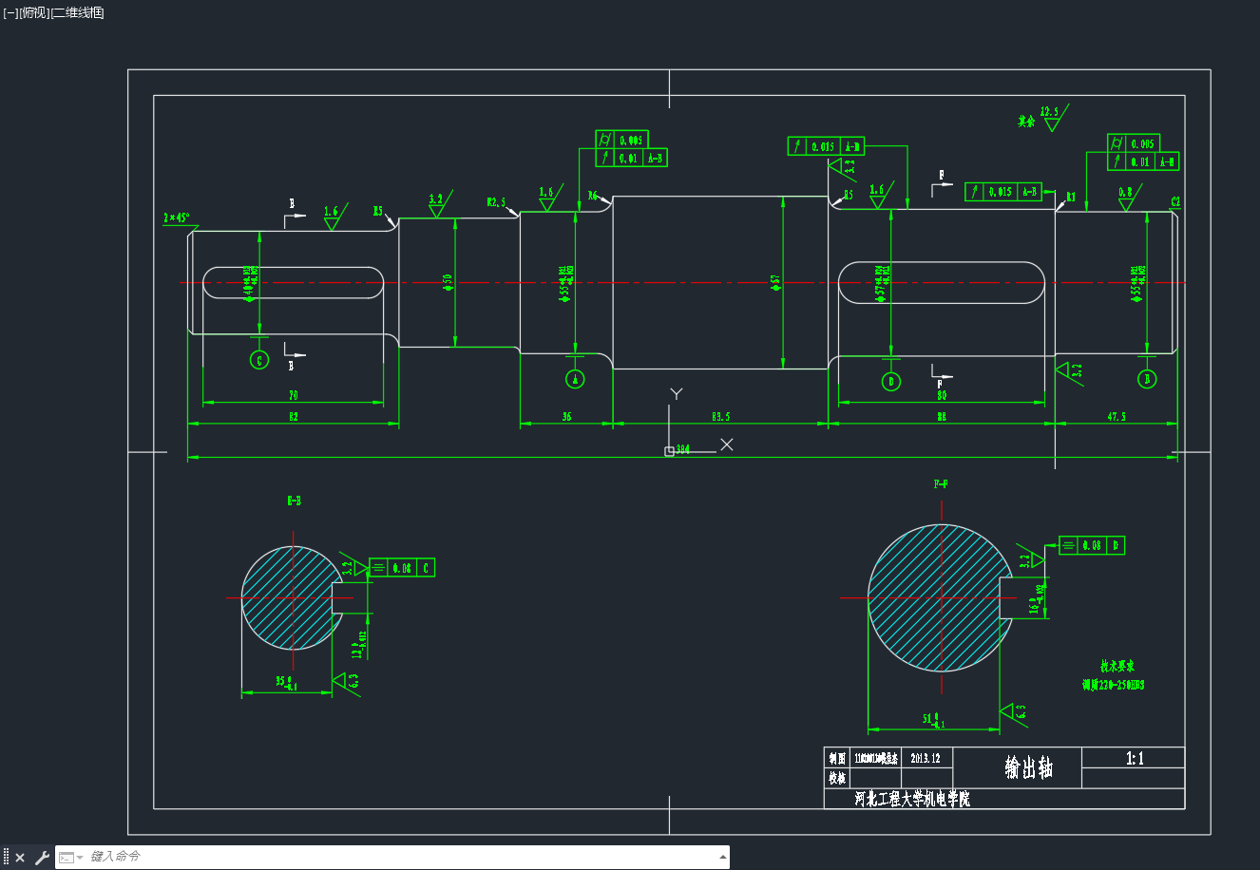Expand command history using the up arrow
The height and width of the screenshot is (870, 1260).
[722, 858]
